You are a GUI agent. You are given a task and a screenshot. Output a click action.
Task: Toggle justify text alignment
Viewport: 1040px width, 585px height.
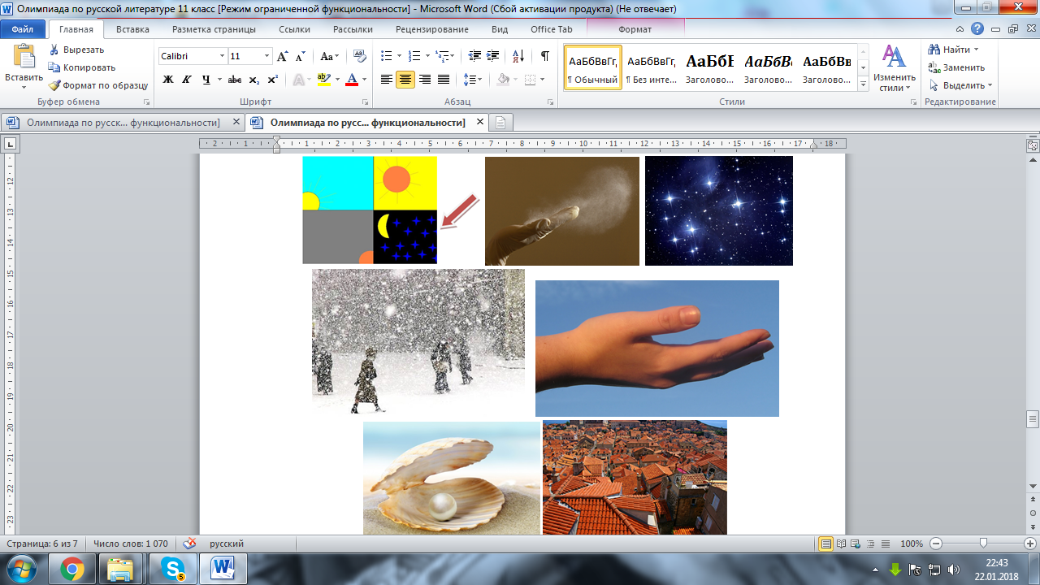coord(444,80)
